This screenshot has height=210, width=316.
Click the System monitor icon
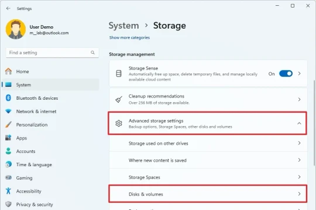(8, 85)
